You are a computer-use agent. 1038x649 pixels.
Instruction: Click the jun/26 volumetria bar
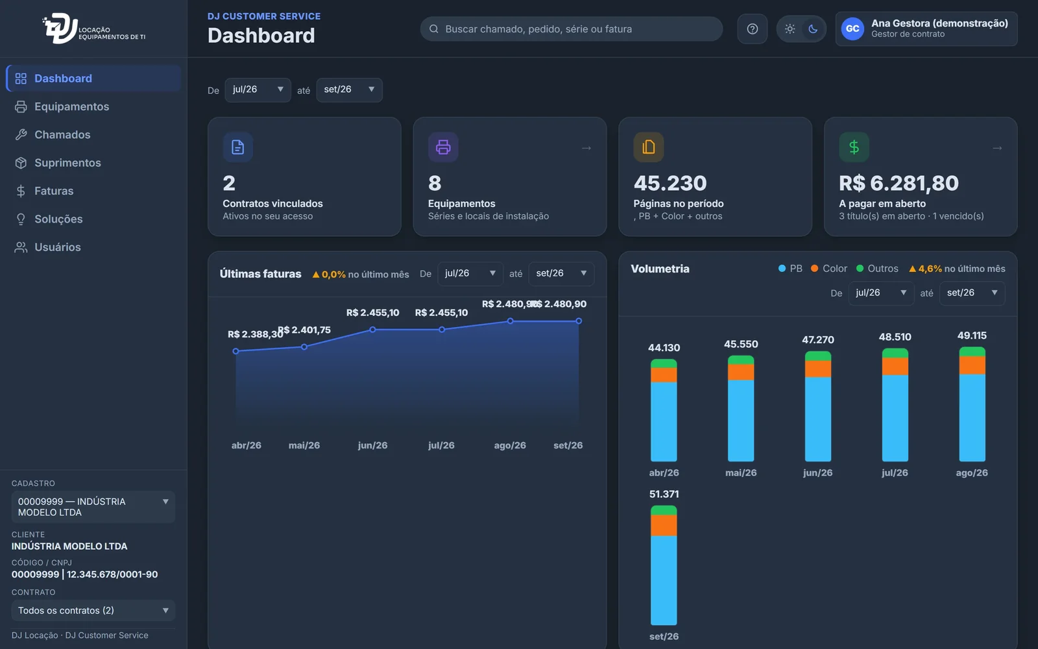pyautogui.click(x=817, y=406)
